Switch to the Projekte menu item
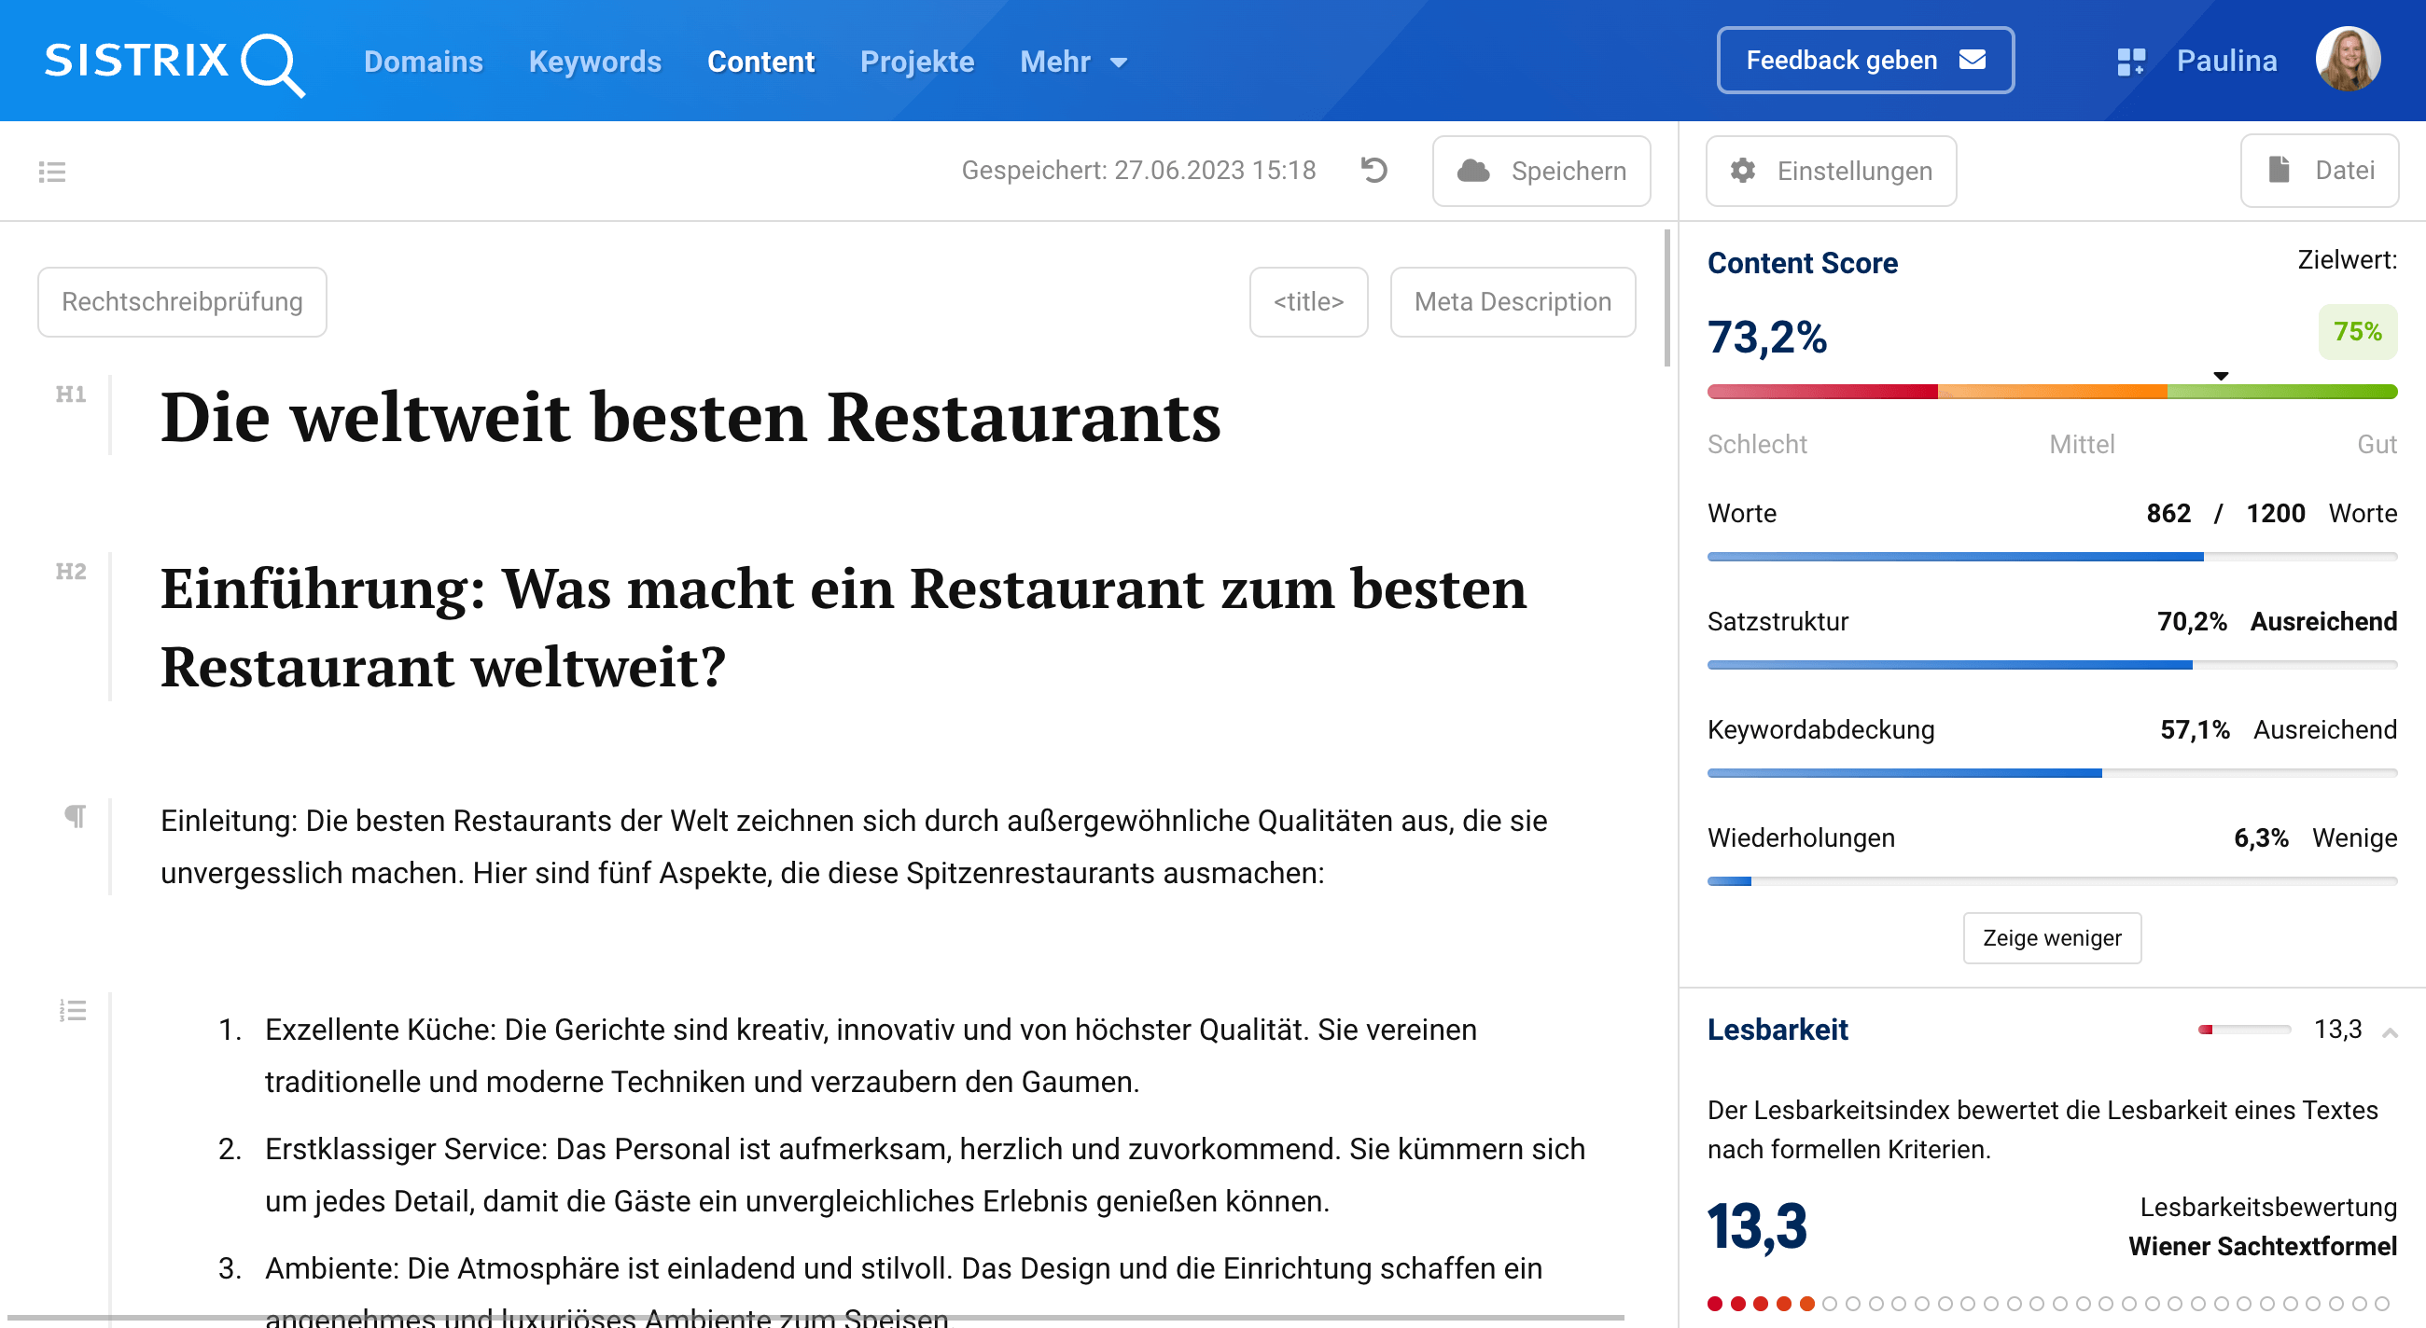 pyautogui.click(x=916, y=62)
